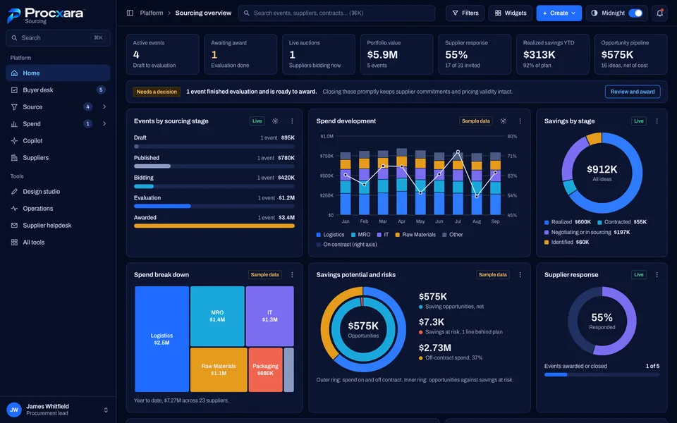
Task: Open Copilot in sidebar
Action: click(x=58, y=141)
